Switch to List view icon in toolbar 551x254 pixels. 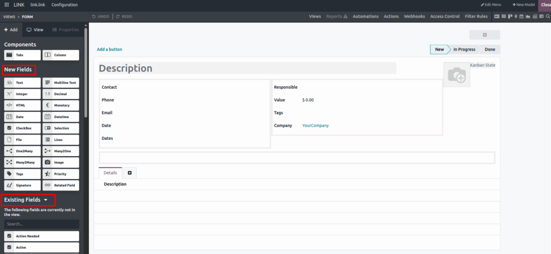tap(503, 17)
